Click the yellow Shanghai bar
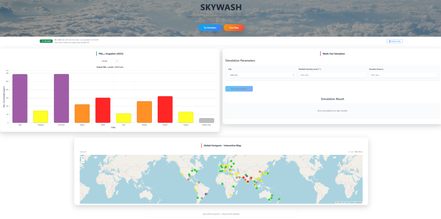This screenshot has height=219, width=441. (x=40, y=117)
